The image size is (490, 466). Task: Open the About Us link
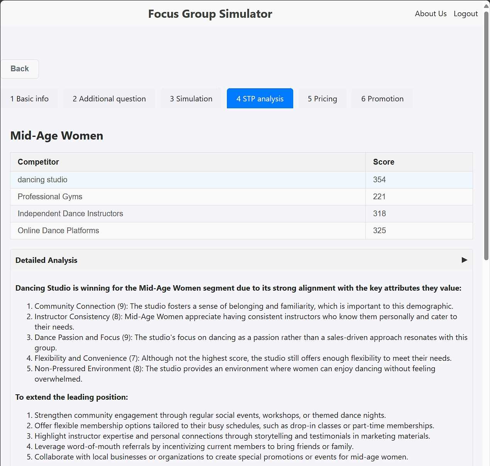pos(431,13)
